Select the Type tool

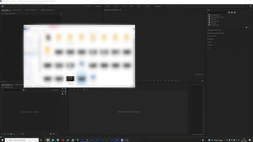(x=65, y=94)
